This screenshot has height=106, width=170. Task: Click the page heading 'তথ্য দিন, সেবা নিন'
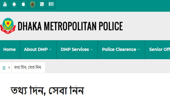(x=47, y=91)
